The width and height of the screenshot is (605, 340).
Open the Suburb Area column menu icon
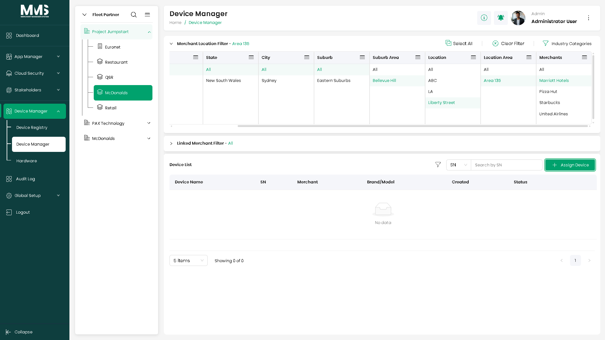click(x=418, y=57)
